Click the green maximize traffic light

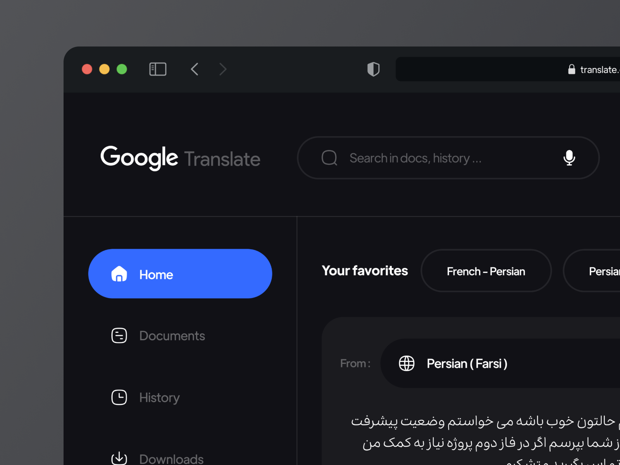[x=122, y=69]
